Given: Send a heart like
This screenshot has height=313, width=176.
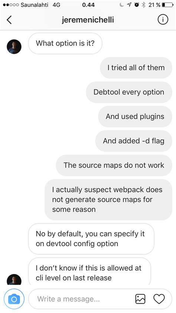Looking at the screenshot, I should 159,299.
